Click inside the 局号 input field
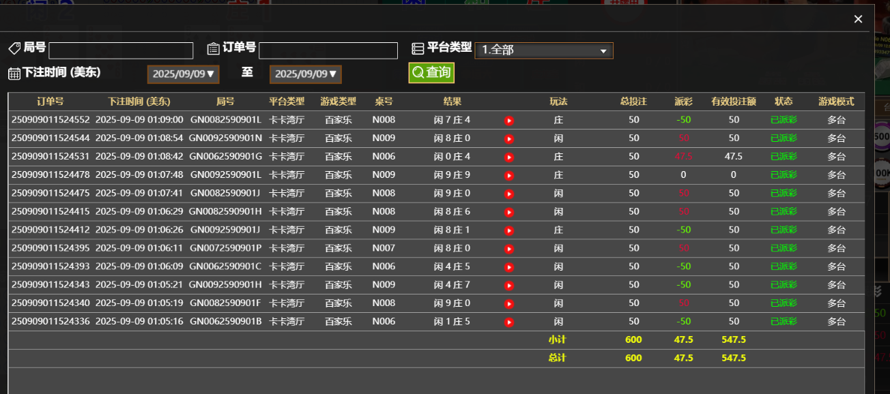The image size is (890, 394). coord(120,50)
